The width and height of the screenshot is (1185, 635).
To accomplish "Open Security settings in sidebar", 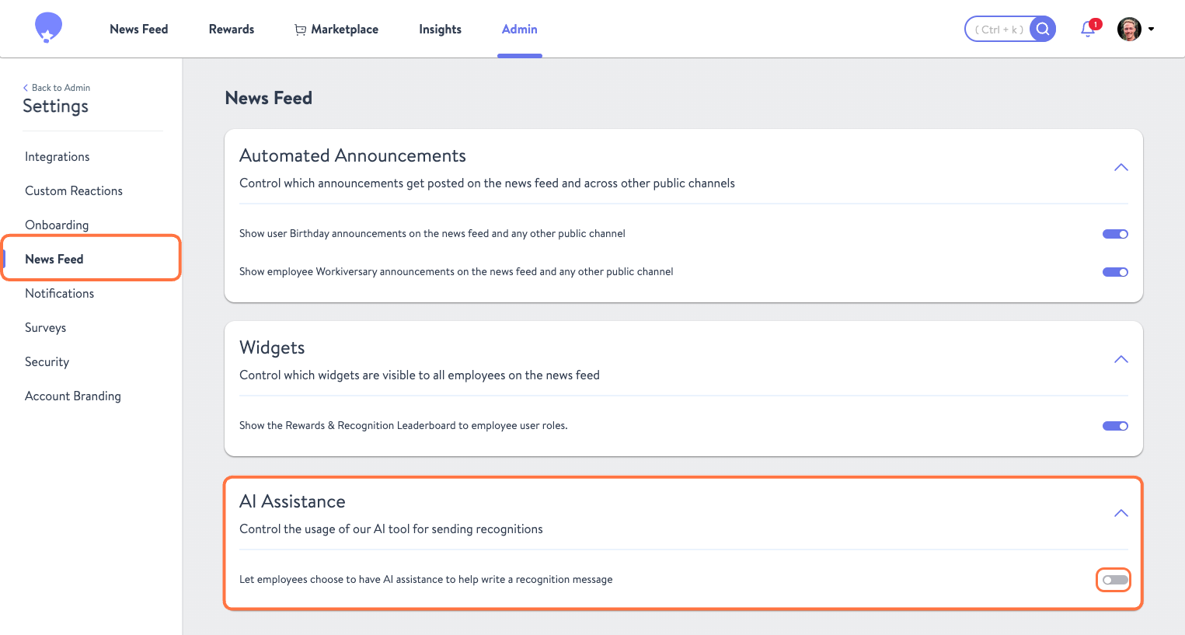I will [x=47, y=362].
